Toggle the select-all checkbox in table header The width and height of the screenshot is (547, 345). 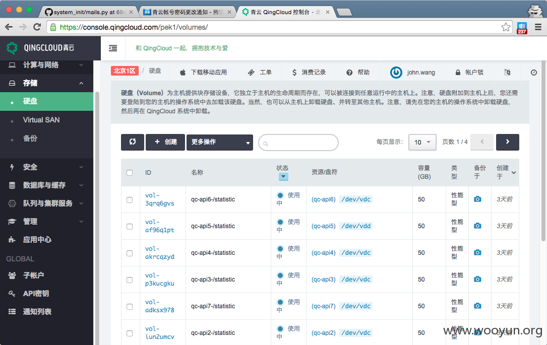(130, 172)
